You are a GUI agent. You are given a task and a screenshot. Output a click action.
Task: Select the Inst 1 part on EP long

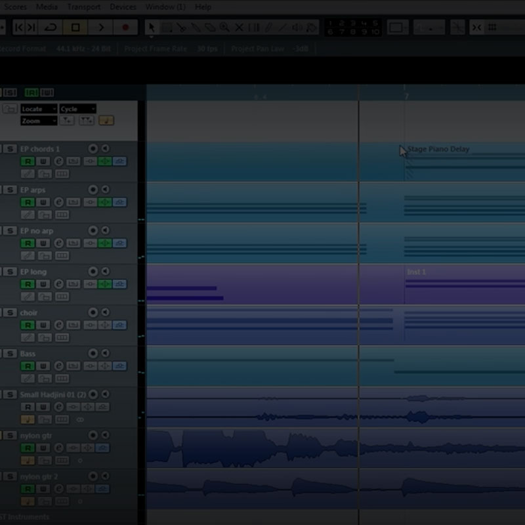465,284
